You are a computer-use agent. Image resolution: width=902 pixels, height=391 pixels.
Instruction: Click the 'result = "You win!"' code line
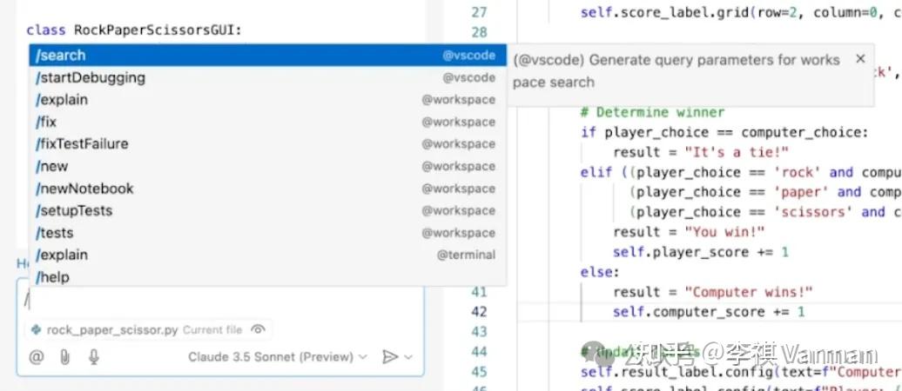689,232
